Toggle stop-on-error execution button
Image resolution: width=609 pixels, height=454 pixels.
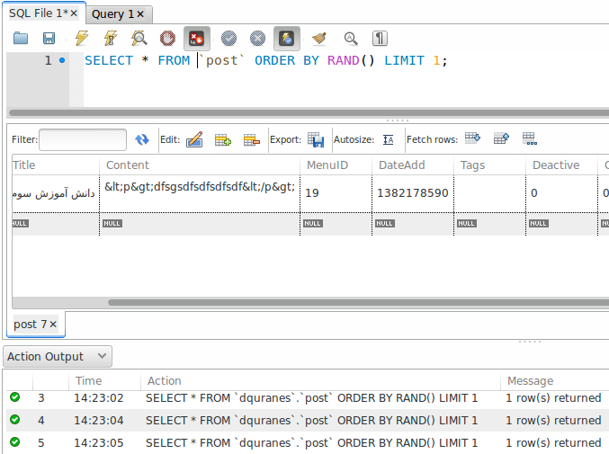[197, 39]
